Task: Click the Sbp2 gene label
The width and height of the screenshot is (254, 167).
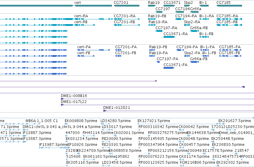Action: coord(188,3)
